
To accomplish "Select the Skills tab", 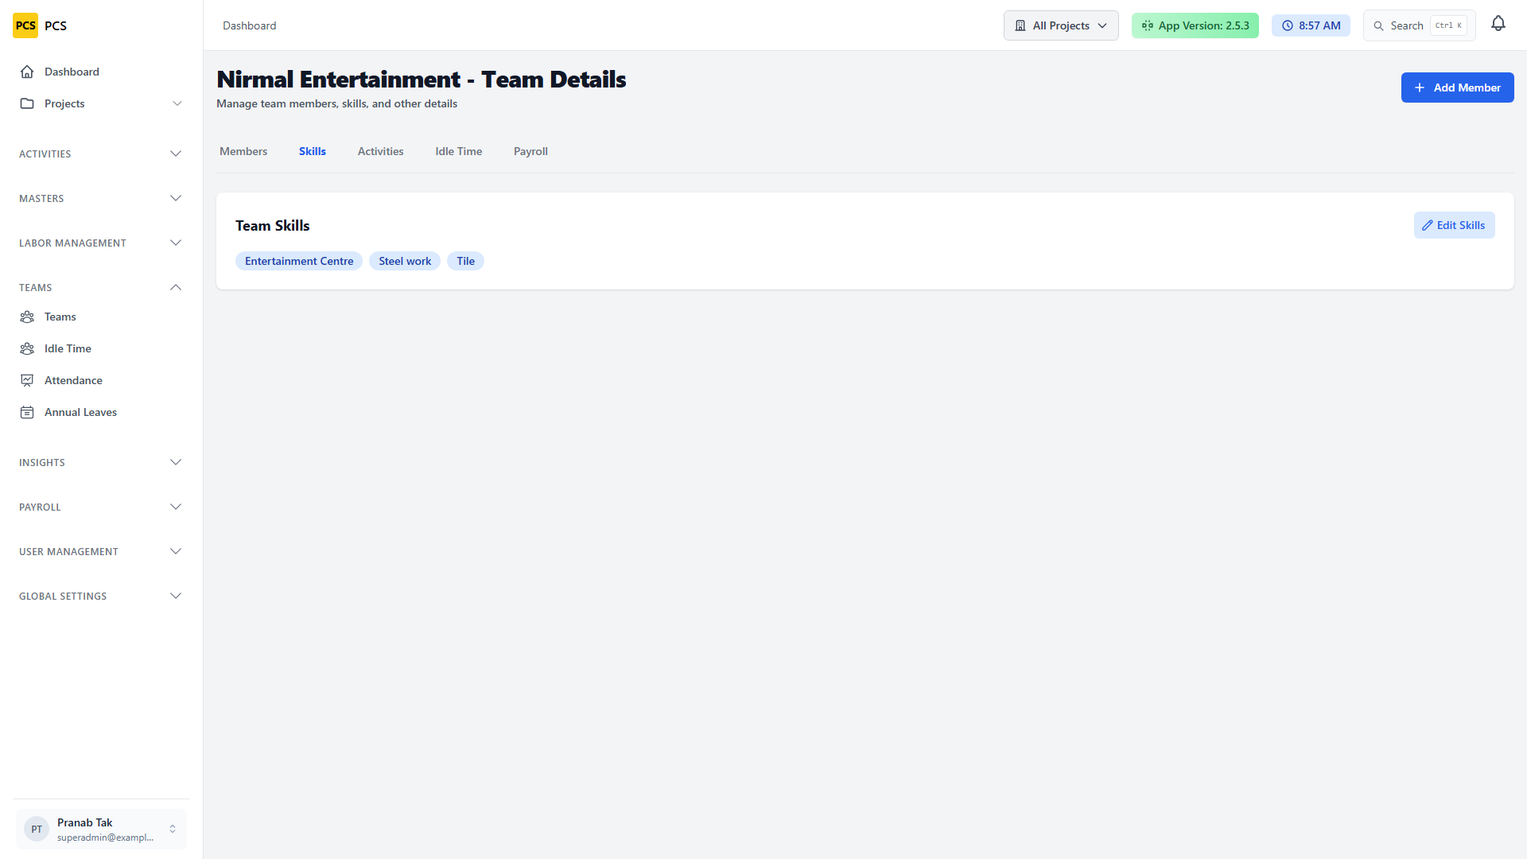I will point(313,151).
